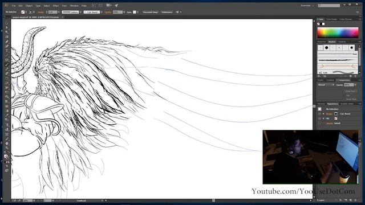Viewport: 365px width, 205px height.
Task: Open the Effect menu
Action: click(x=56, y=6)
